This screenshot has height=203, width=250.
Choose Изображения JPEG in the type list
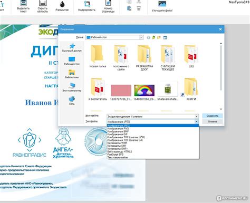[x=153, y=126]
